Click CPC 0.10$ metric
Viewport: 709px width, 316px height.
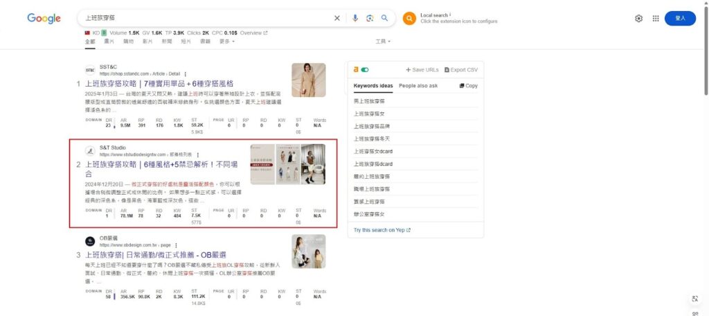[225, 33]
